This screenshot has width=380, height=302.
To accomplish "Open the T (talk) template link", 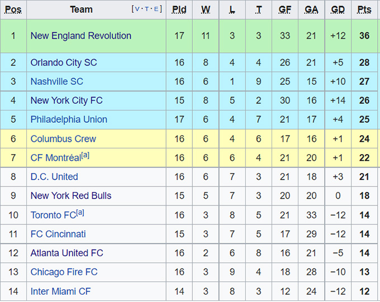I will pyautogui.click(x=148, y=9).
